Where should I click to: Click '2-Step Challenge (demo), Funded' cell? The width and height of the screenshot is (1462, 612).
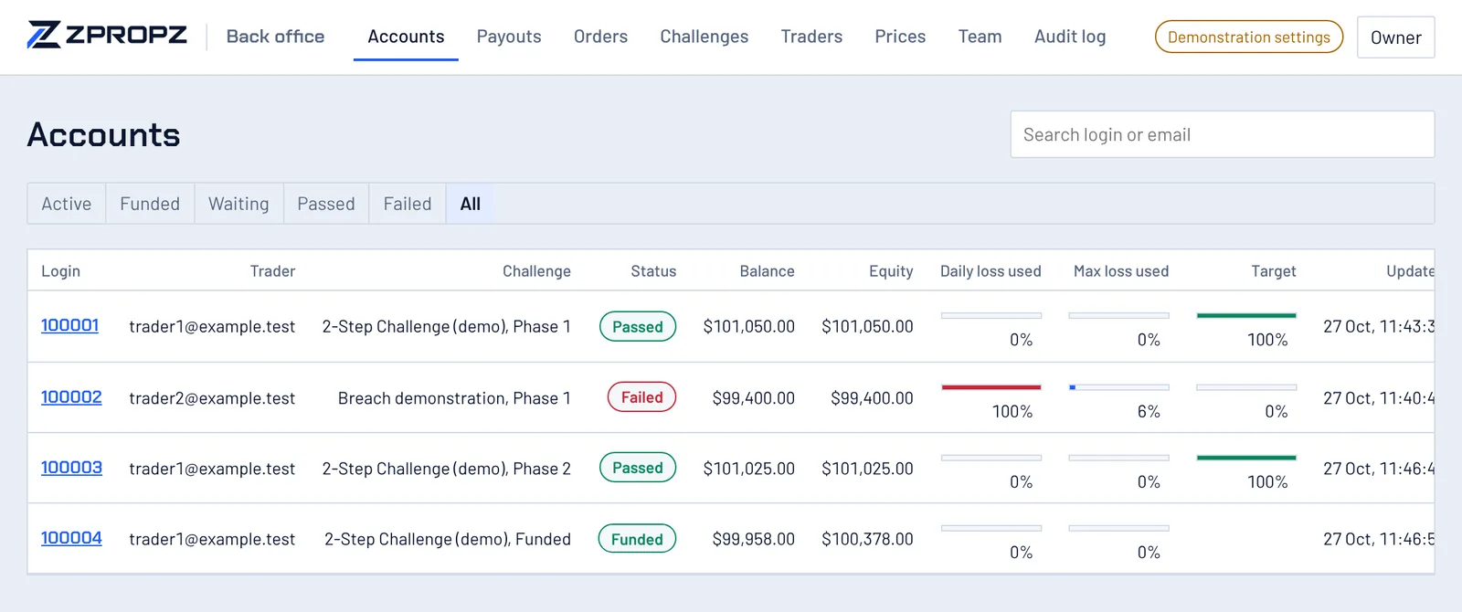[448, 539]
